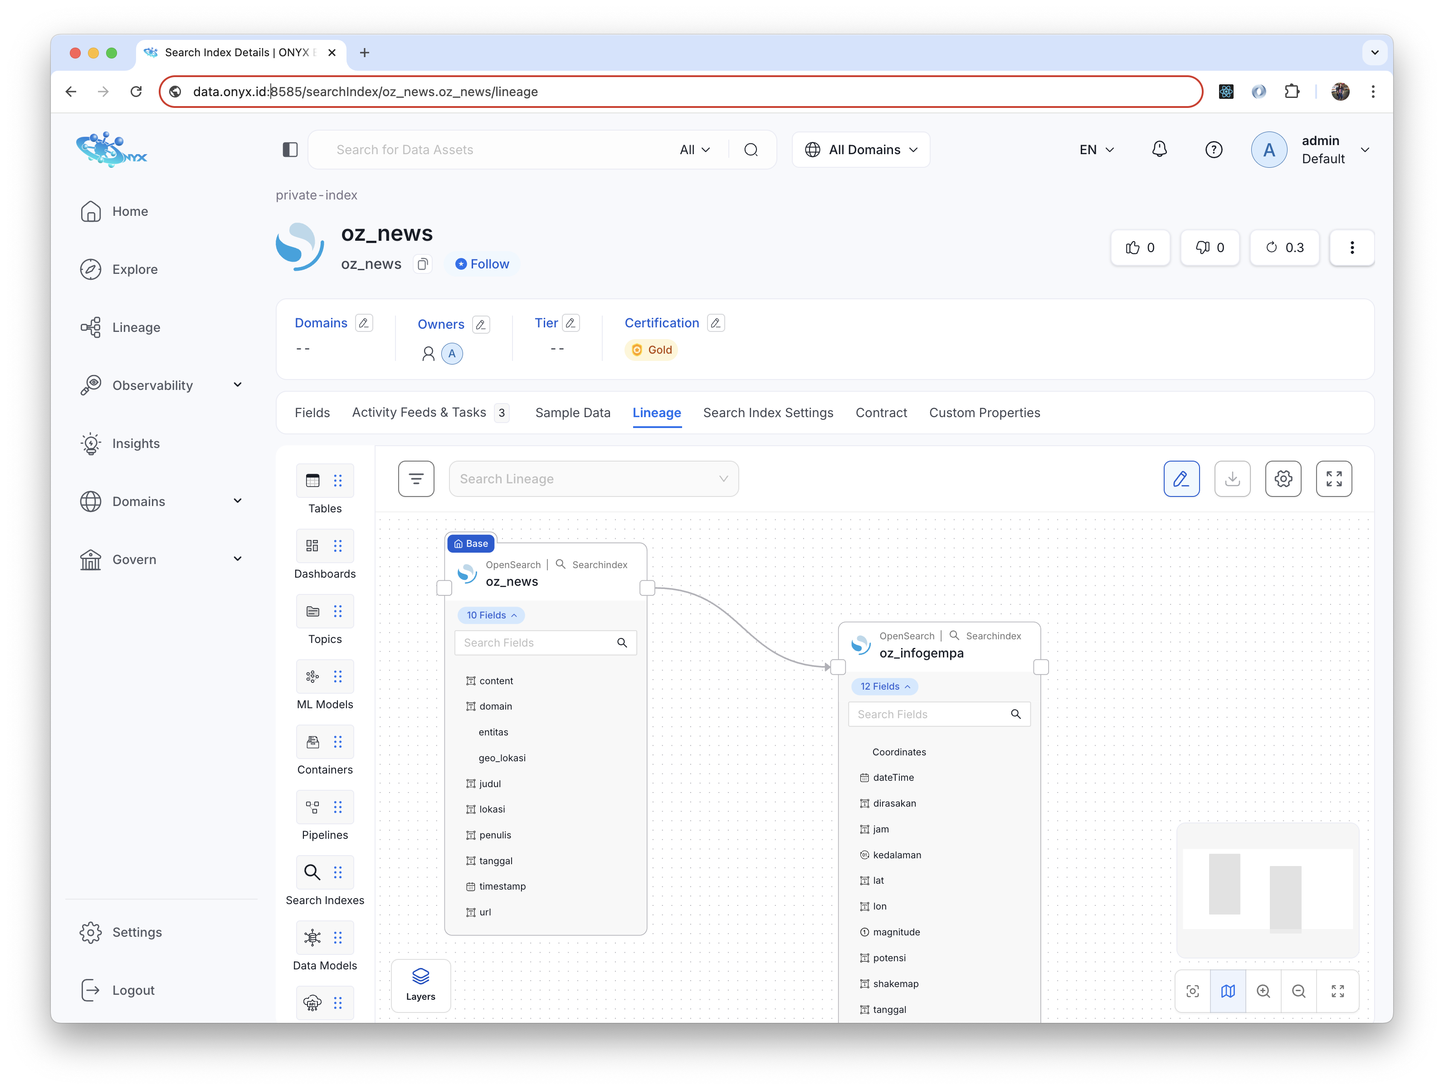Click the edit lineage pencil icon
The width and height of the screenshot is (1444, 1090).
[1180, 479]
